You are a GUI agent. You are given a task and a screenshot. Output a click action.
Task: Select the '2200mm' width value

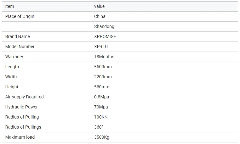pyautogui.click(x=103, y=77)
